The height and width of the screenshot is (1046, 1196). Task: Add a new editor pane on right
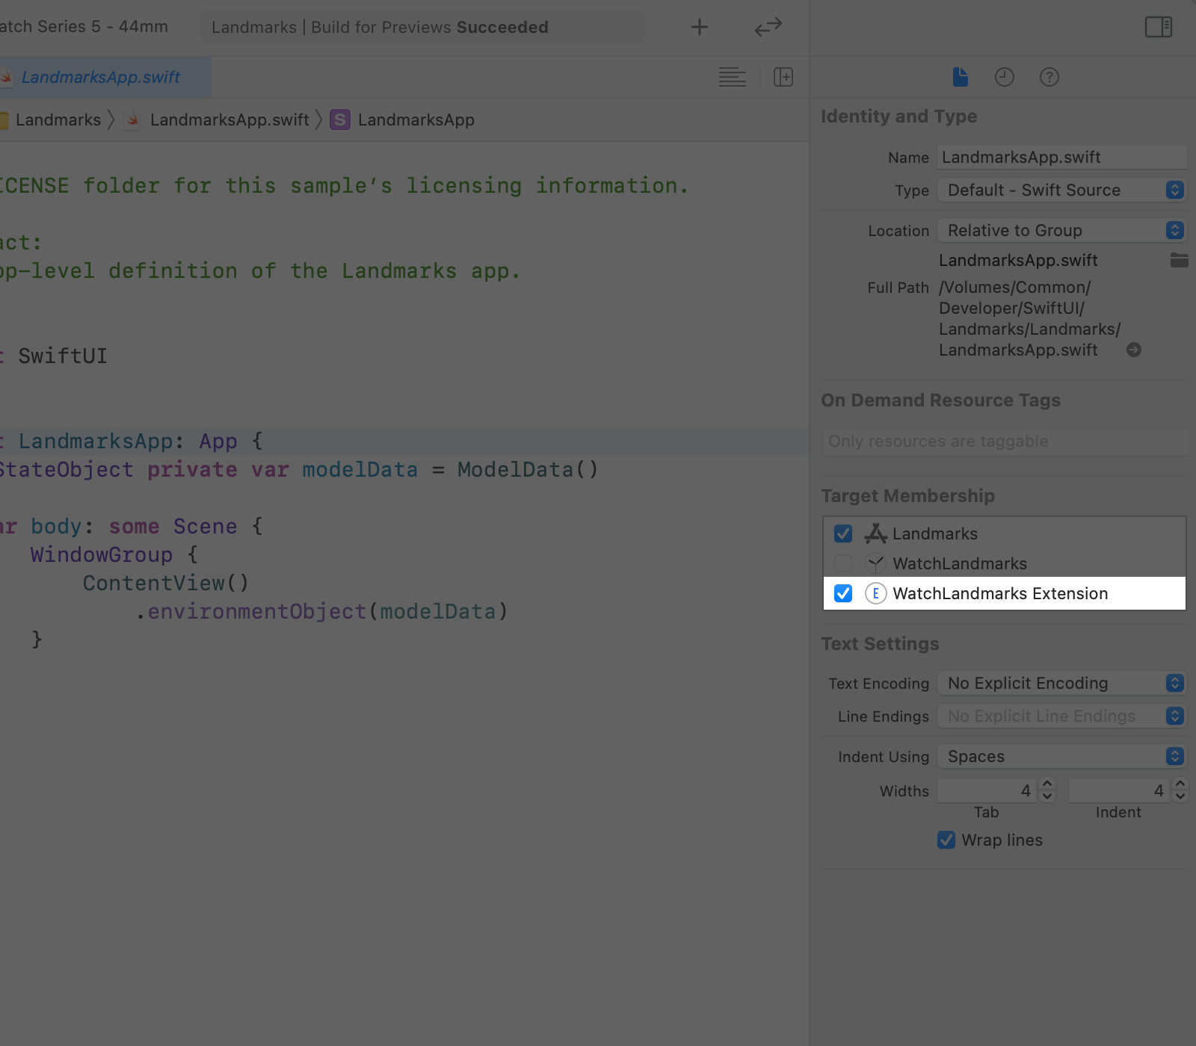tap(783, 77)
